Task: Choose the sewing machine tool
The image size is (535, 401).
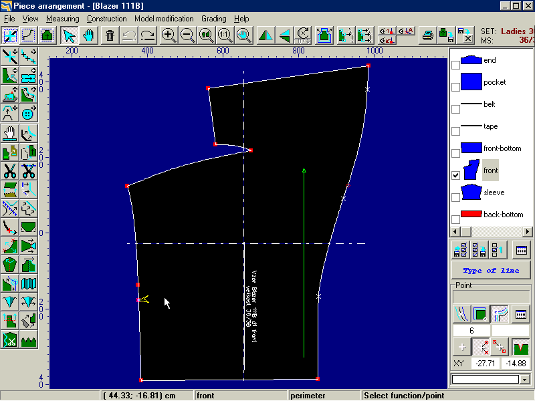Action: [10, 94]
